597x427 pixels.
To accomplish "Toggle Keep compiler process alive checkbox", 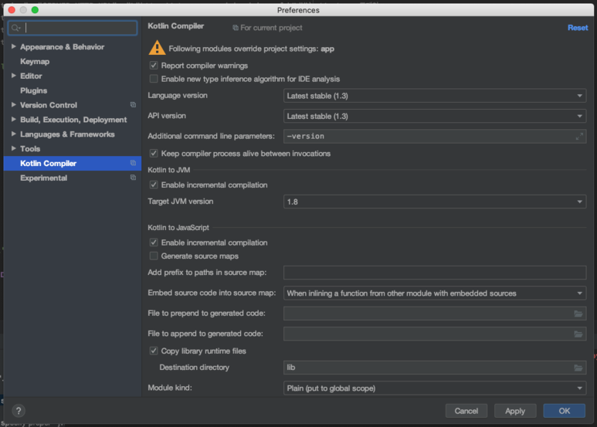I will point(154,154).
